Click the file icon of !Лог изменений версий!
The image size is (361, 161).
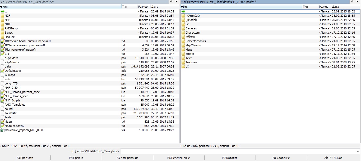[2, 50]
